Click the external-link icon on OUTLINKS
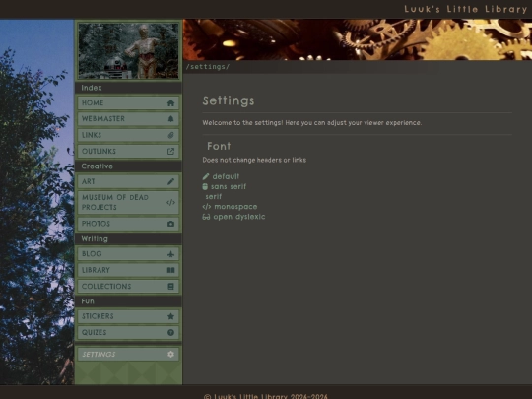 pyautogui.click(x=170, y=152)
